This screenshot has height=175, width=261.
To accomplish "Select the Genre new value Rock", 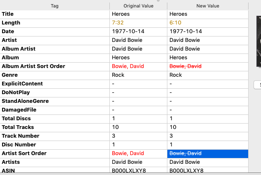I will pos(176,75).
